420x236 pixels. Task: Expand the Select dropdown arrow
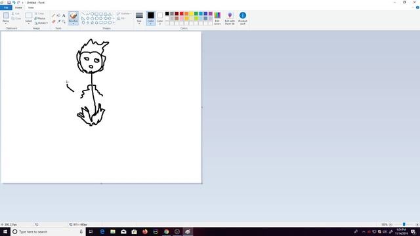pos(29,24)
